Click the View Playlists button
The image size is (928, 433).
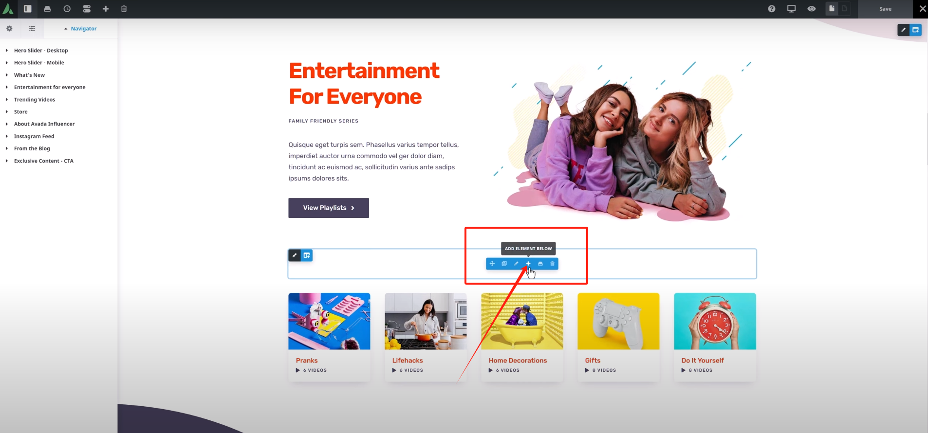pyautogui.click(x=329, y=208)
